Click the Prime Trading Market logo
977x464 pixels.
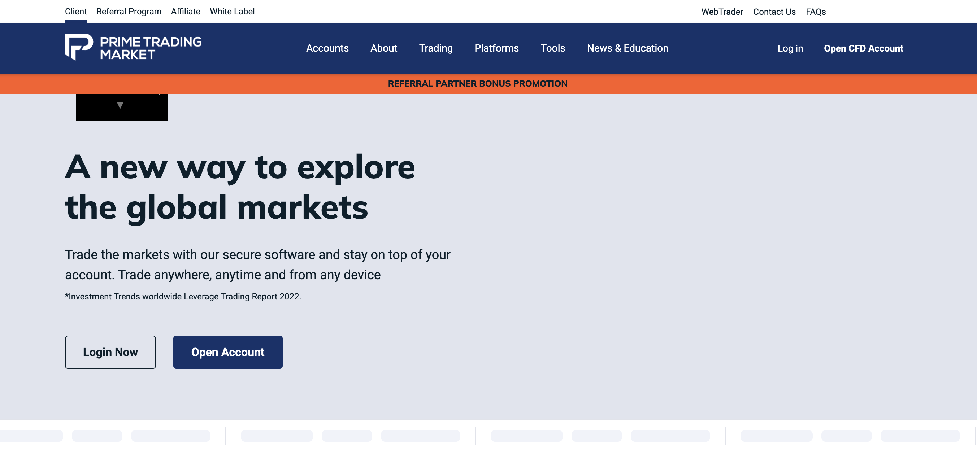133,47
